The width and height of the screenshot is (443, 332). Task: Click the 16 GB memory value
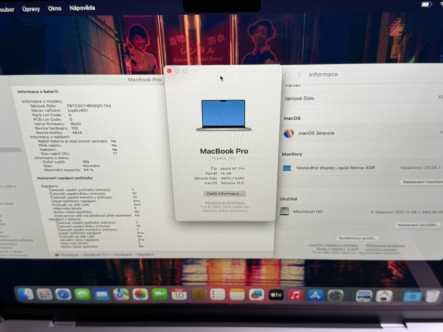pyautogui.click(x=226, y=173)
